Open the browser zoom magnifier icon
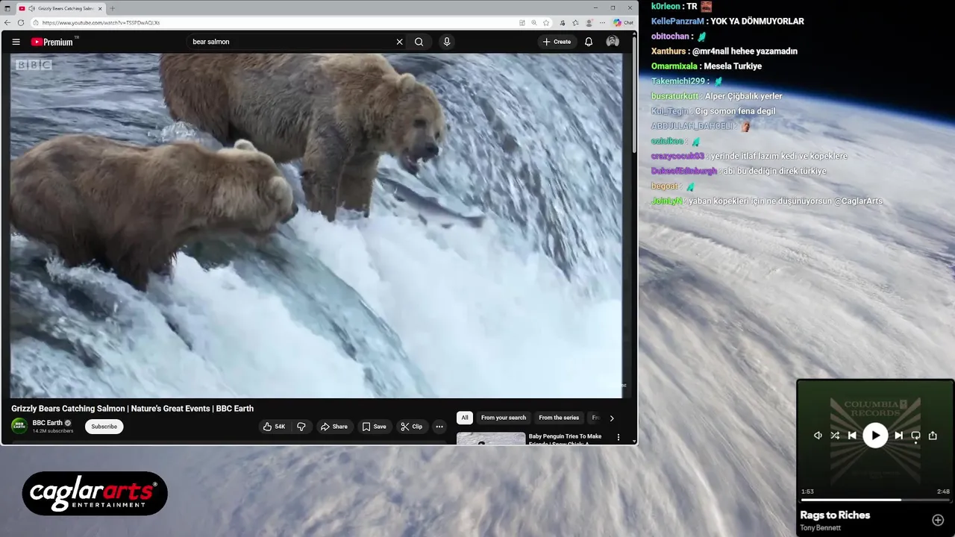The width and height of the screenshot is (955, 537). [534, 22]
